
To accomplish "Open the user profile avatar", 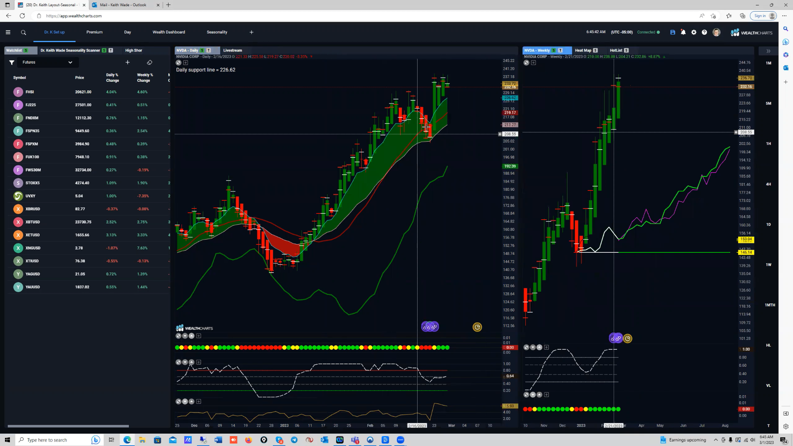I will [717, 32].
